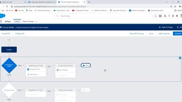Click the favorites star in the Salesforce header
Viewport: 182px width, 102px height.
click(153, 16)
